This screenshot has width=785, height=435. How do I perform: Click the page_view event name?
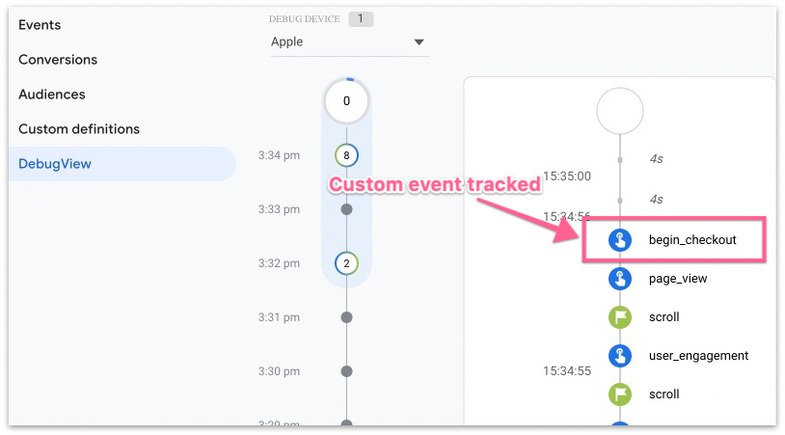[678, 279]
